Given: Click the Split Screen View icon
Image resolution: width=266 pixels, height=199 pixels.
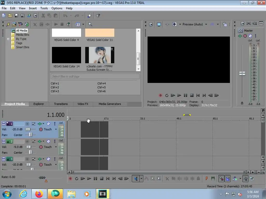Looking at the screenshot, I should point(175,24).
